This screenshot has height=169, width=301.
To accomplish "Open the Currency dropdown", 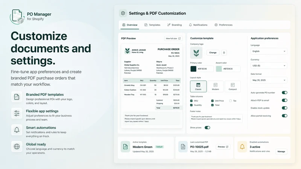I will [269, 65].
